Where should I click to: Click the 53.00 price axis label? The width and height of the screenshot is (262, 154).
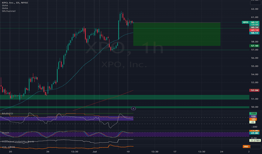255,82
